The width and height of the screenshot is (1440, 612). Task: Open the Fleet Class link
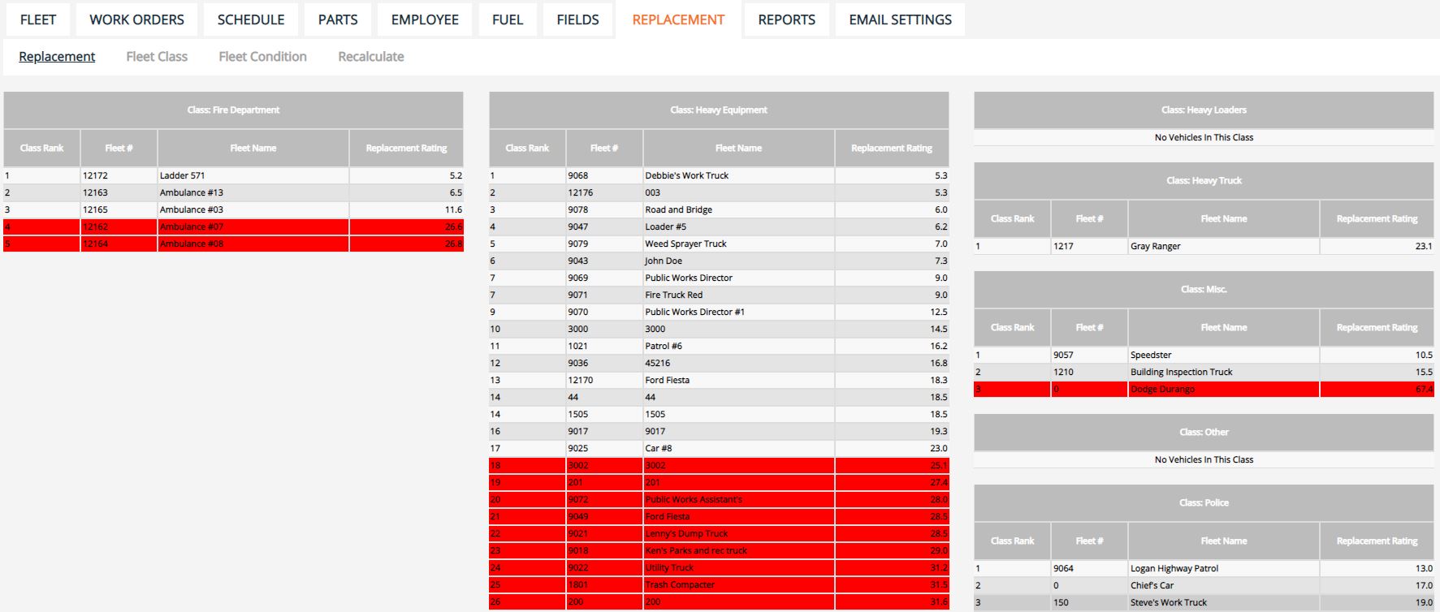pos(157,57)
